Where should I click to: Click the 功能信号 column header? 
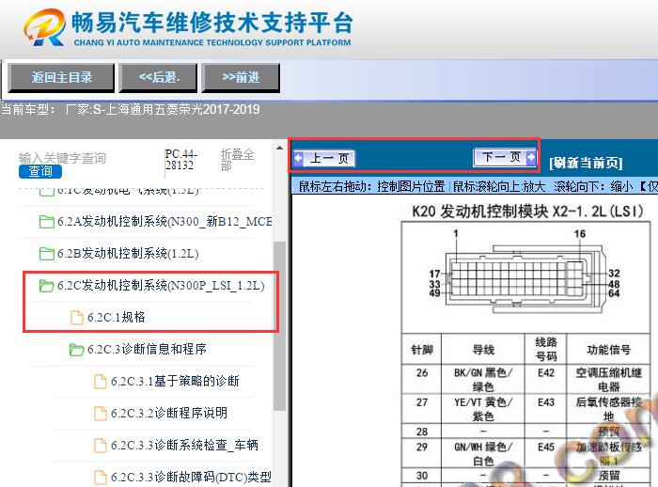[x=608, y=350]
